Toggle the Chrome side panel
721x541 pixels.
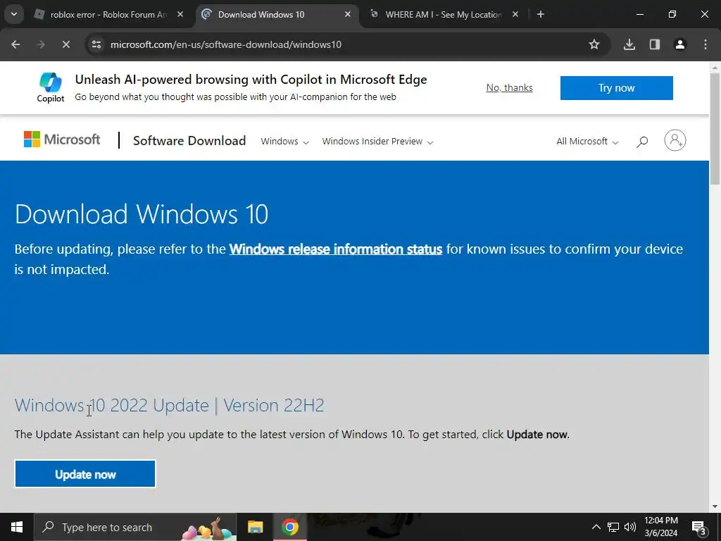[654, 44]
